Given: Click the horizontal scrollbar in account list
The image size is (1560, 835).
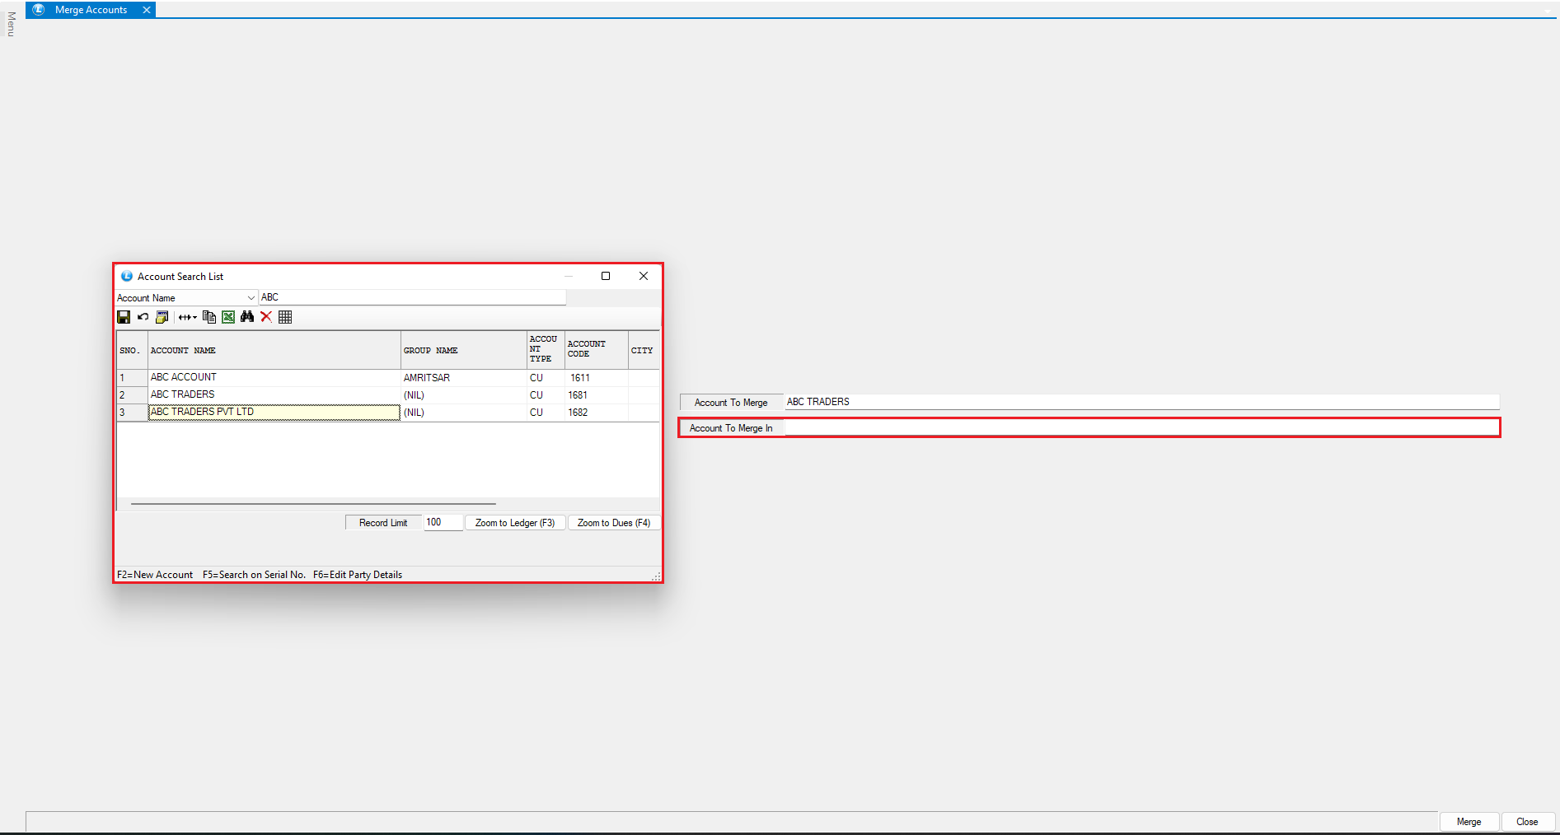Looking at the screenshot, I should [313, 503].
